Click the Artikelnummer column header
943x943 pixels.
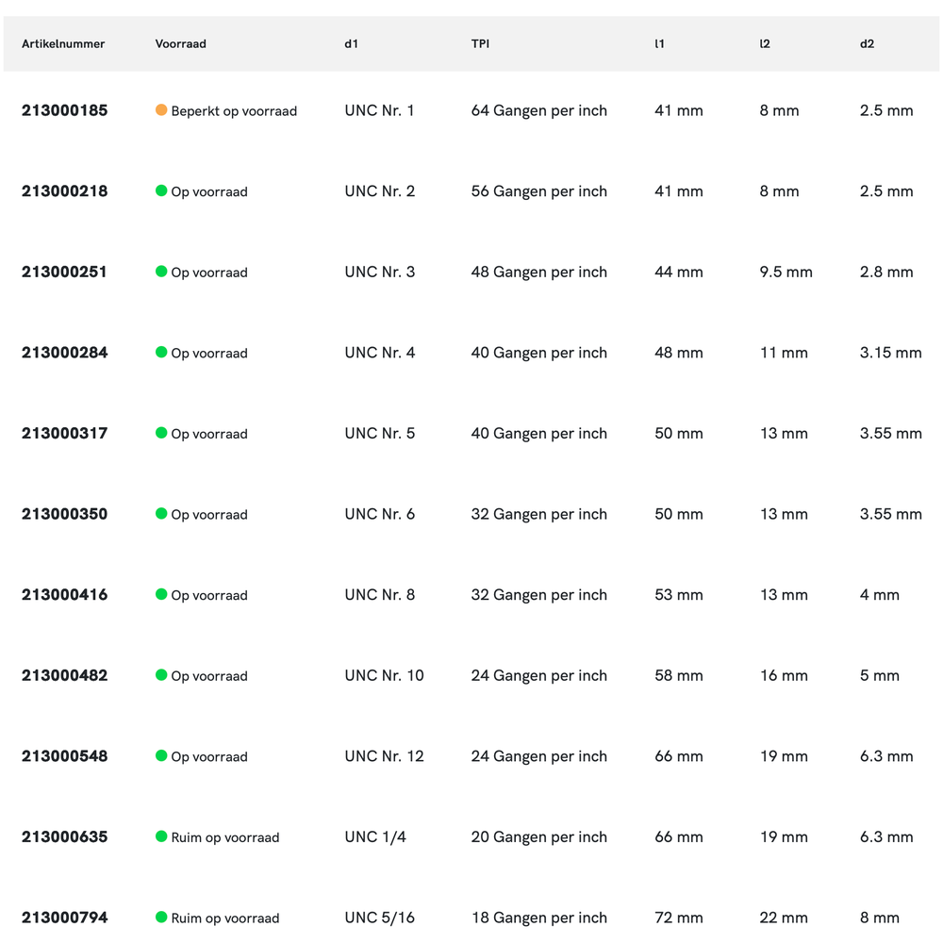tap(63, 44)
